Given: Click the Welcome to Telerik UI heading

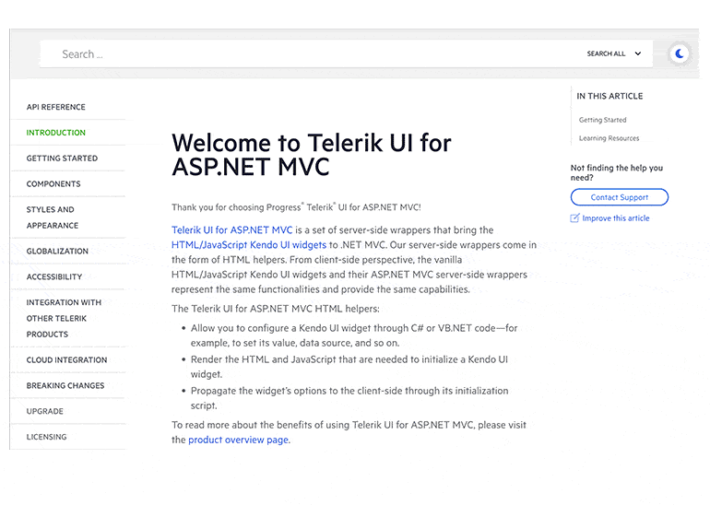Looking at the screenshot, I should [311, 155].
